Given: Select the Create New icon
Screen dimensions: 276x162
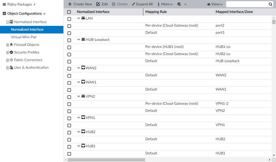Looking at the screenshot, I should (70, 4).
